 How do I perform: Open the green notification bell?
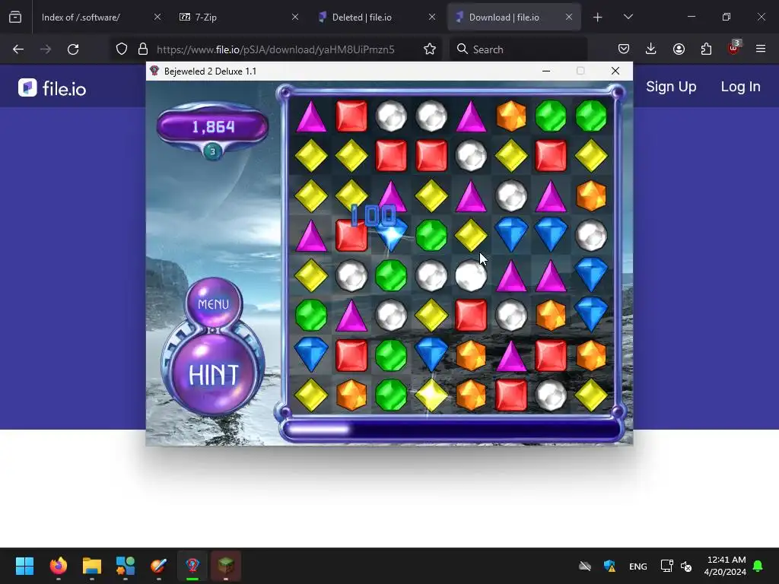pyautogui.click(x=758, y=566)
